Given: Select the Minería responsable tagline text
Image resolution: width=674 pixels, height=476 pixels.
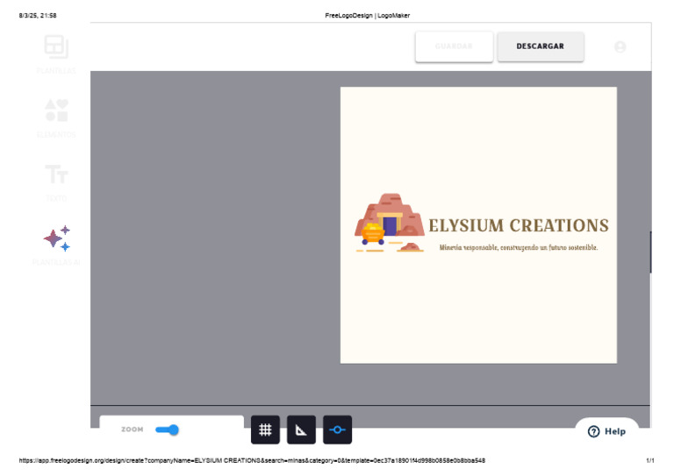Looking at the screenshot, I should [518, 247].
